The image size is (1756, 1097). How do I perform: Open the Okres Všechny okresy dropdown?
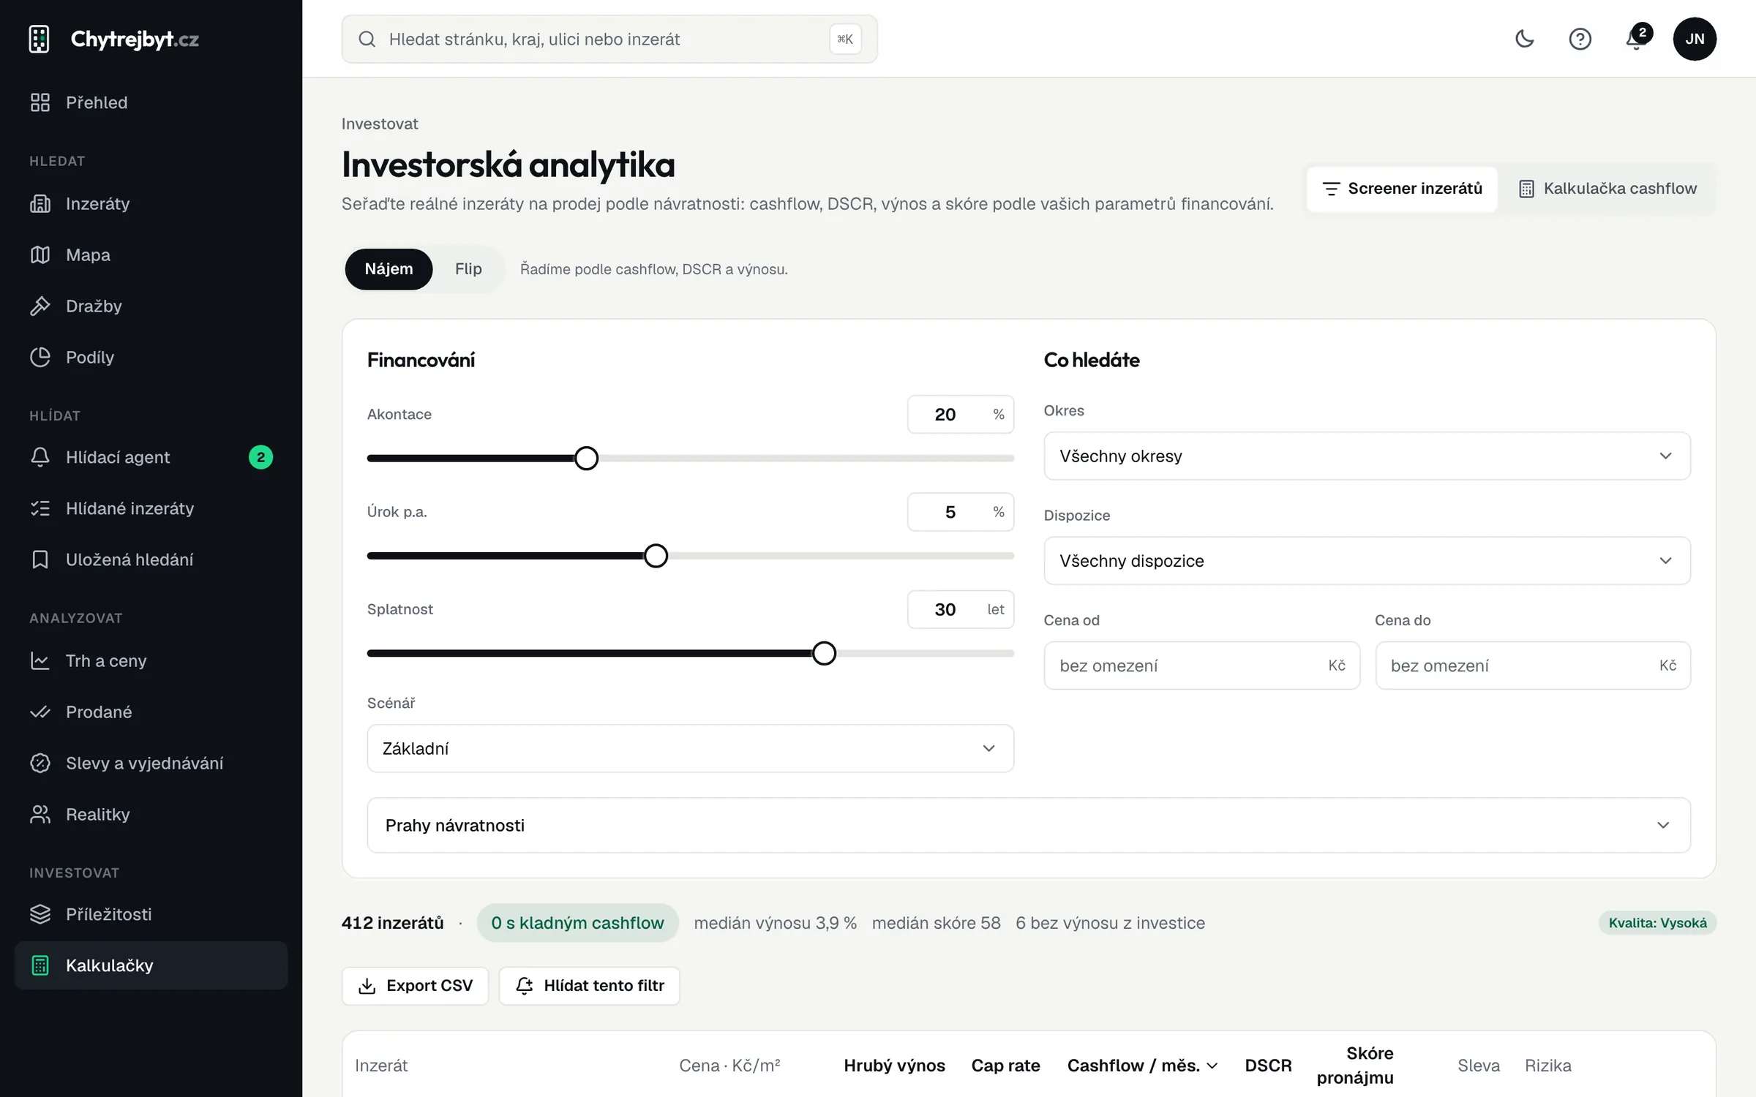[1367, 456]
